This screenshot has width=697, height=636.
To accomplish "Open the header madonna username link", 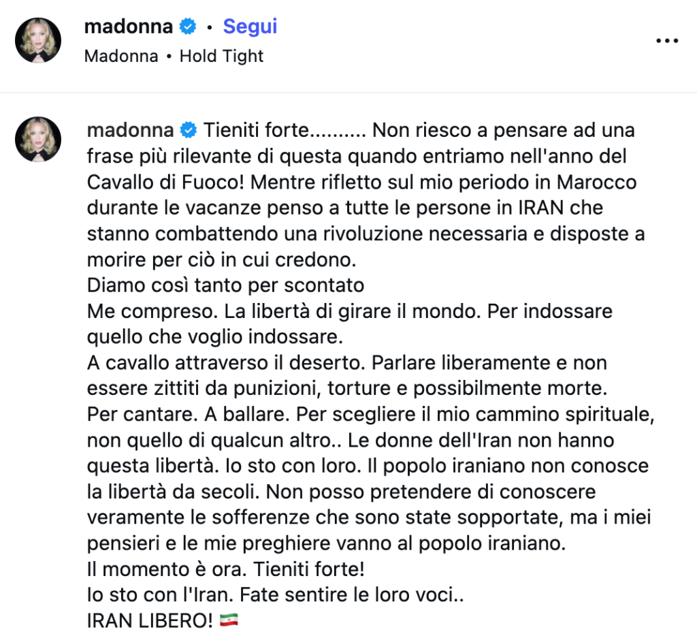I will pyautogui.click(x=129, y=27).
